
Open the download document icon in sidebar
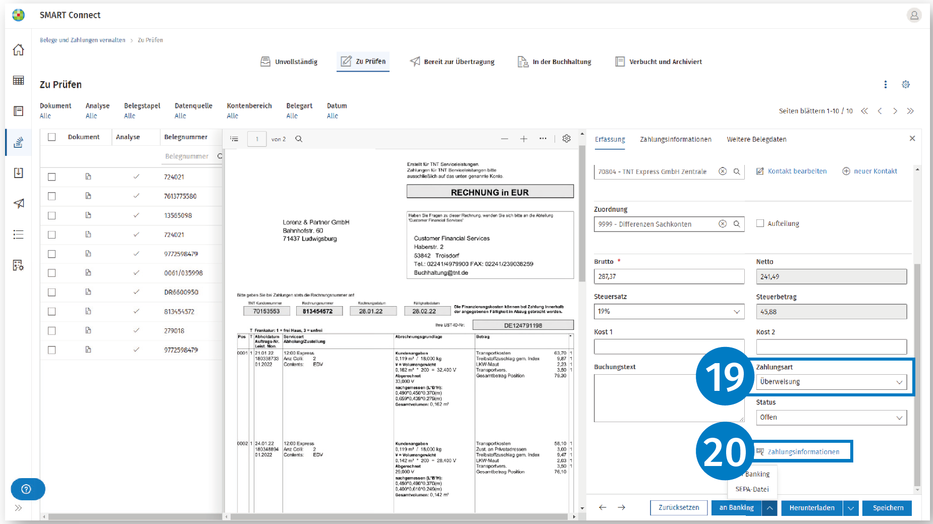pyautogui.click(x=18, y=173)
